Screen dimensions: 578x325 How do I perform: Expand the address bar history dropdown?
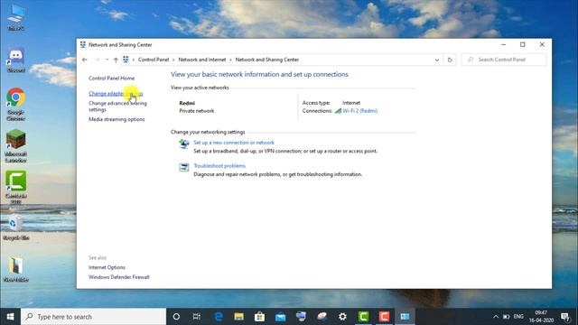coord(437,60)
